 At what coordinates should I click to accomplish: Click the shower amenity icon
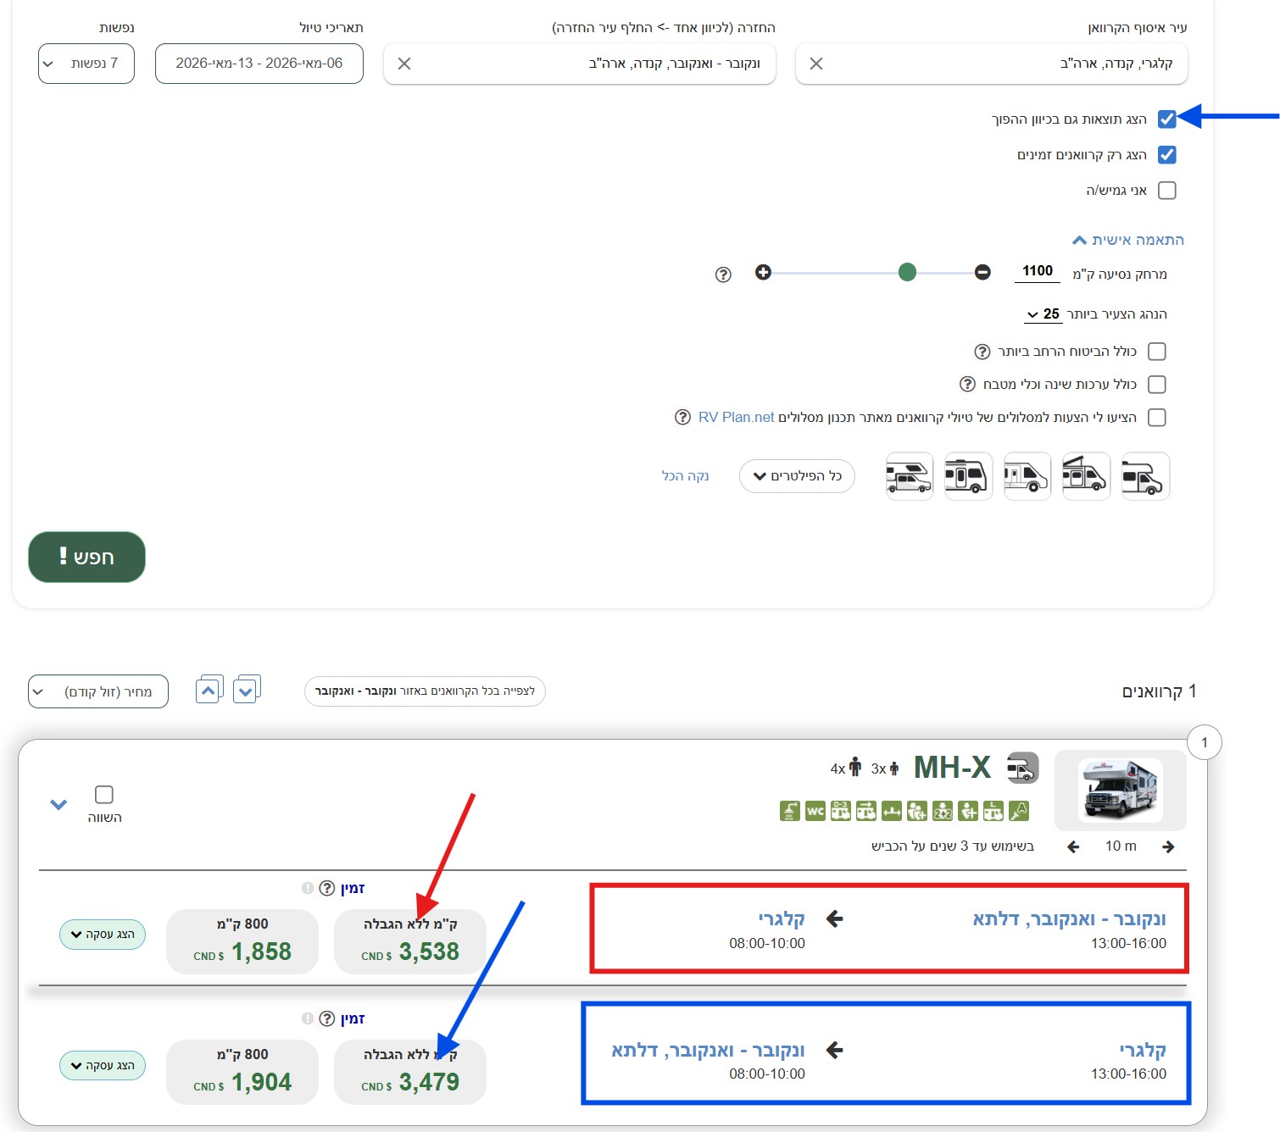[789, 811]
